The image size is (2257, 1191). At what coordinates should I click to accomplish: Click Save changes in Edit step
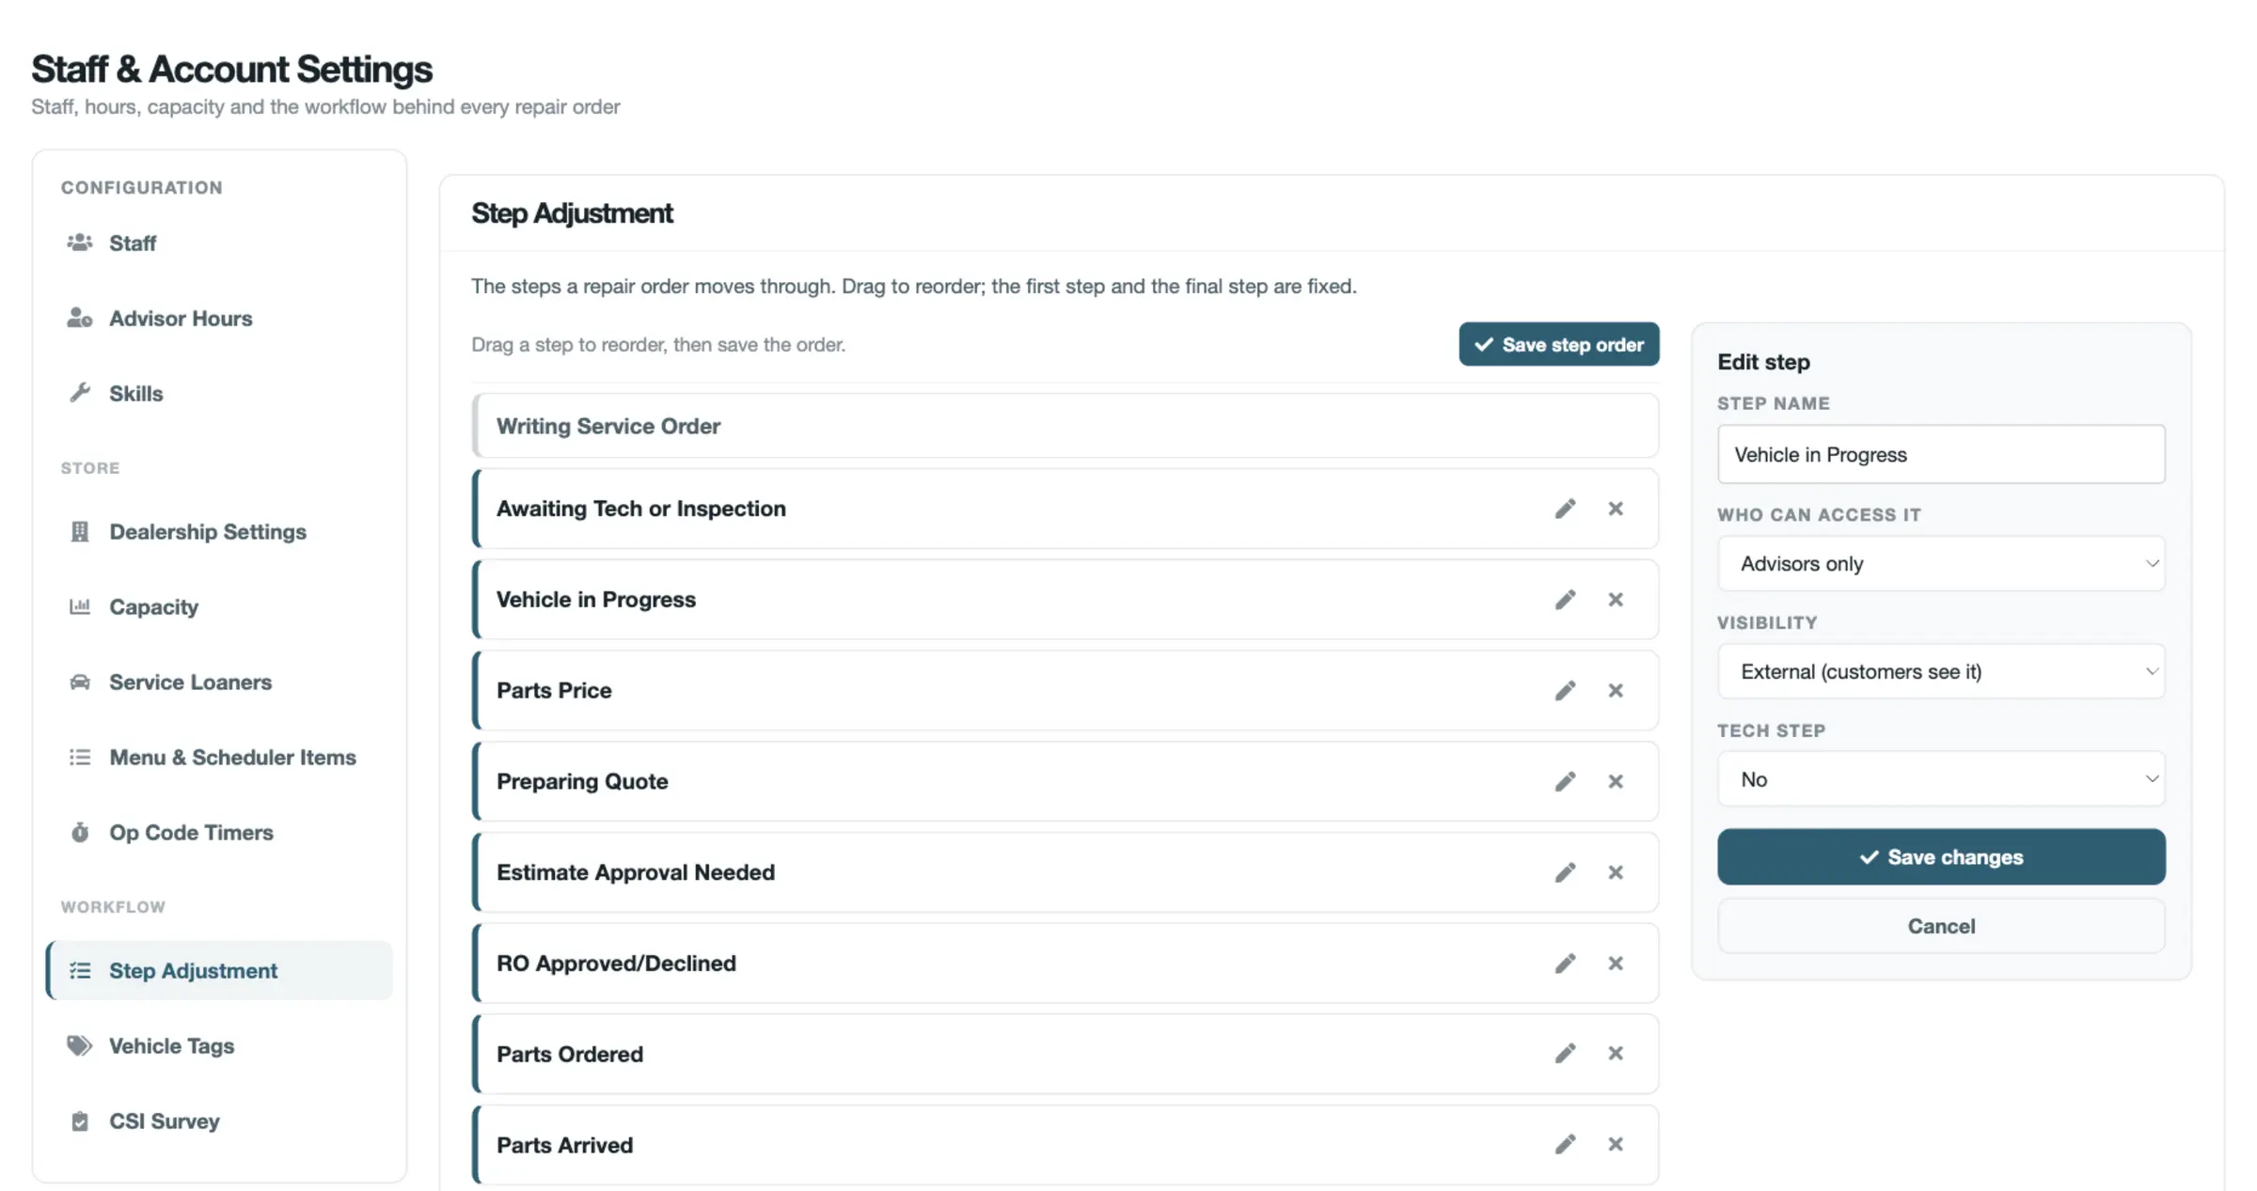pos(1941,857)
